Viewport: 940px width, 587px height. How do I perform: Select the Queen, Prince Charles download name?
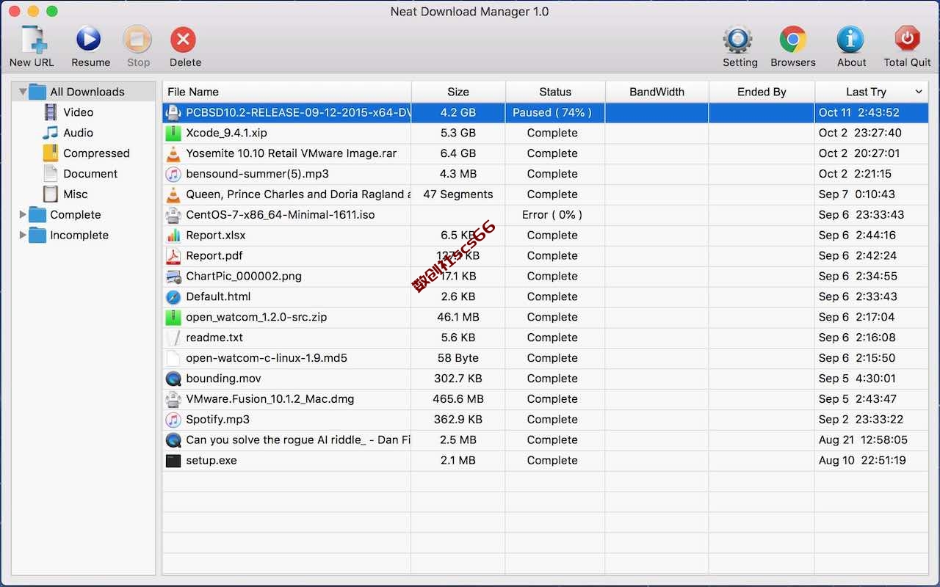click(298, 194)
